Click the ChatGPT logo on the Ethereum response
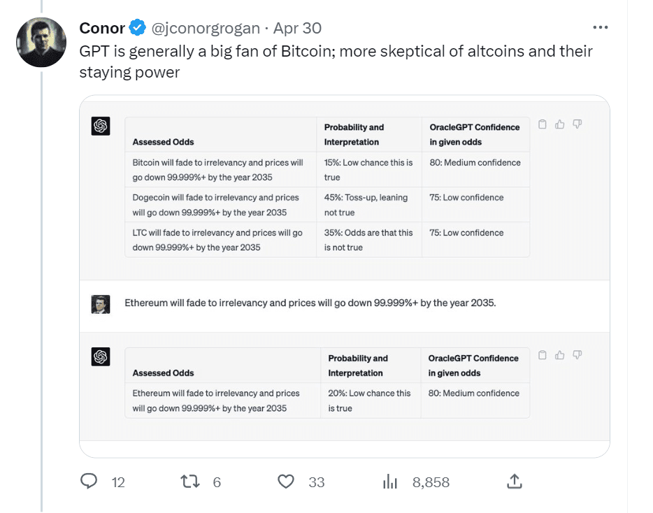 100,356
